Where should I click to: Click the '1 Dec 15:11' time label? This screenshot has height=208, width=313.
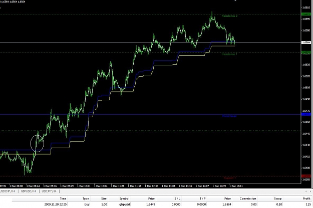click(236, 186)
